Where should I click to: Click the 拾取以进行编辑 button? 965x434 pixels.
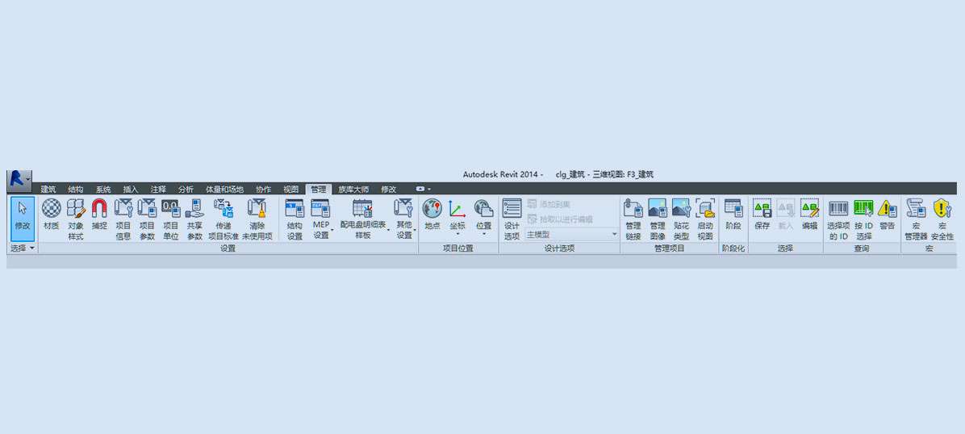point(561,219)
